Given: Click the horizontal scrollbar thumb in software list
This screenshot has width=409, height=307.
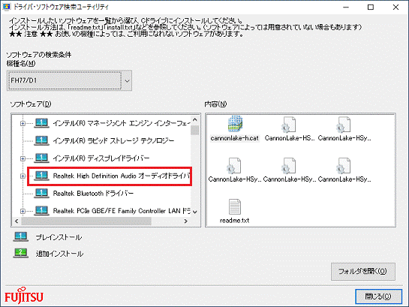Looking at the screenshot, I should 86,221.
